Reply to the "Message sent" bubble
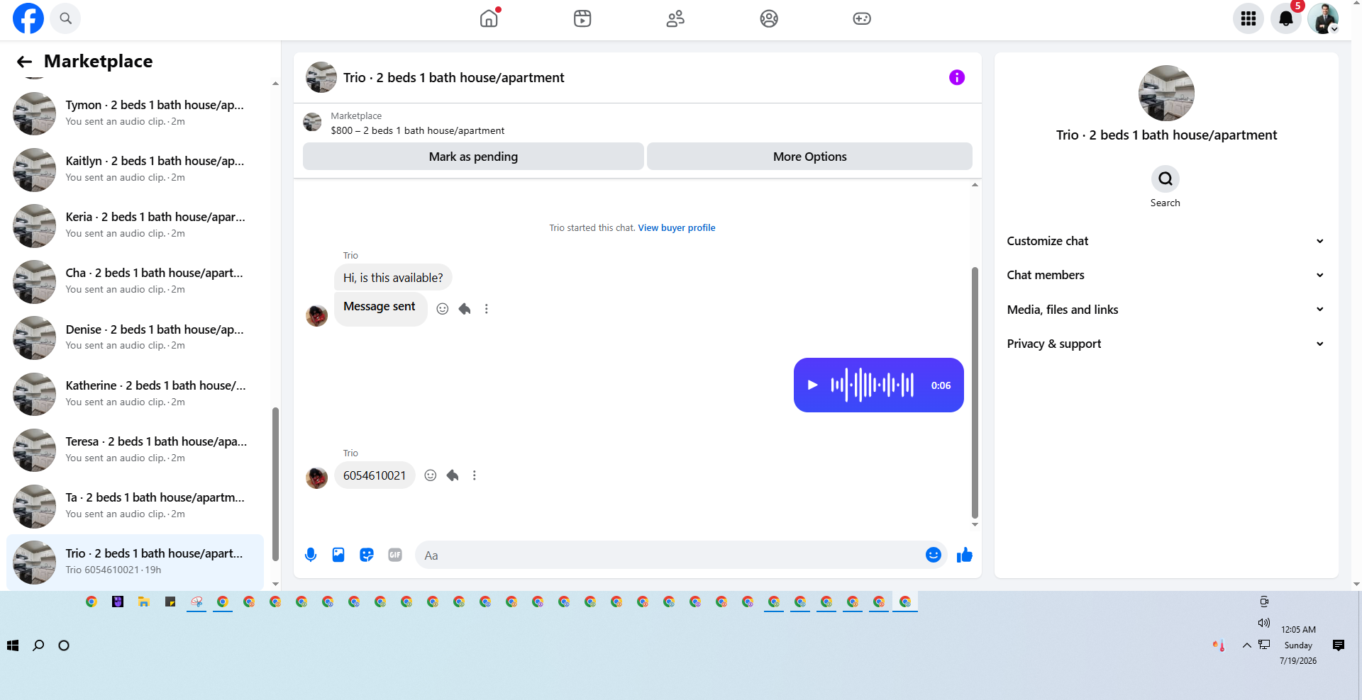The width and height of the screenshot is (1362, 700). point(465,309)
